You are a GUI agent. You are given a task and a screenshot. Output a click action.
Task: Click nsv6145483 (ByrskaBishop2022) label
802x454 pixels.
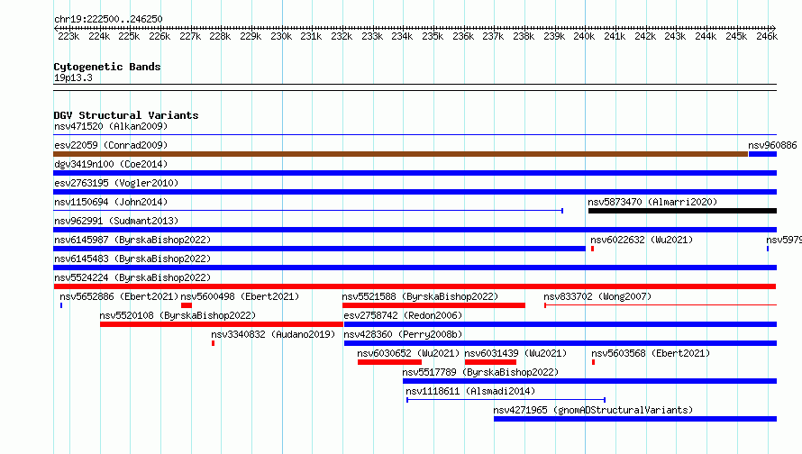pyautogui.click(x=132, y=259)
